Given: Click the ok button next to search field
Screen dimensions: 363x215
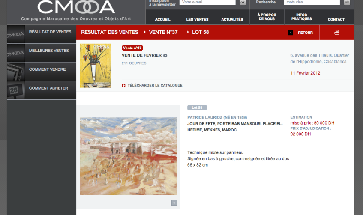Looking at the screenshot, I should [x=347, y=2].
